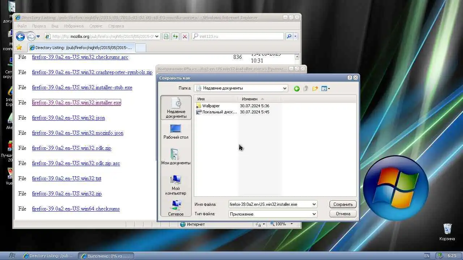This screenshot has height=260, width=463.
Task: Select Сетевое in places bar
Action: tap(176, 208)
